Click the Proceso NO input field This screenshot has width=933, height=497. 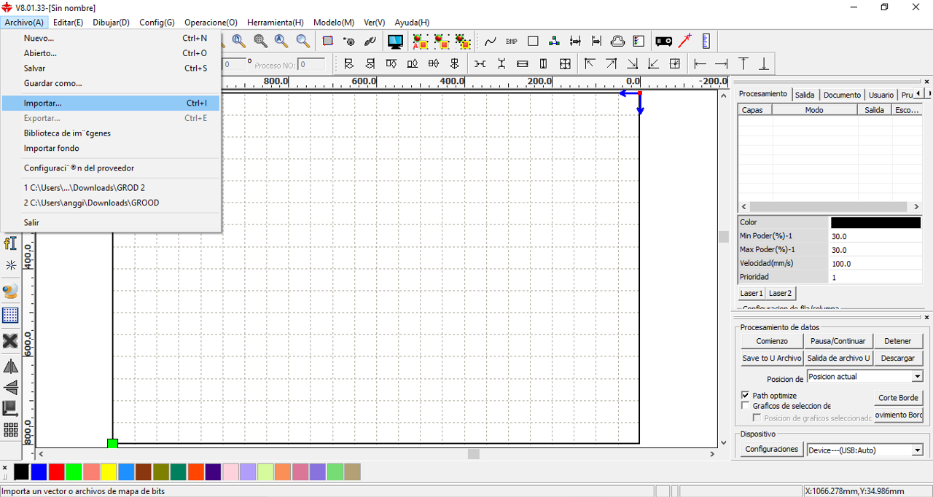(x=311, y=65)
